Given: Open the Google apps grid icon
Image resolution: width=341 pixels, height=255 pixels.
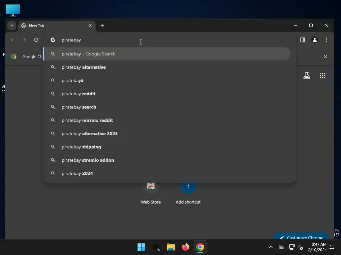Looking at the screenshot, I should [x=322, y=76].
